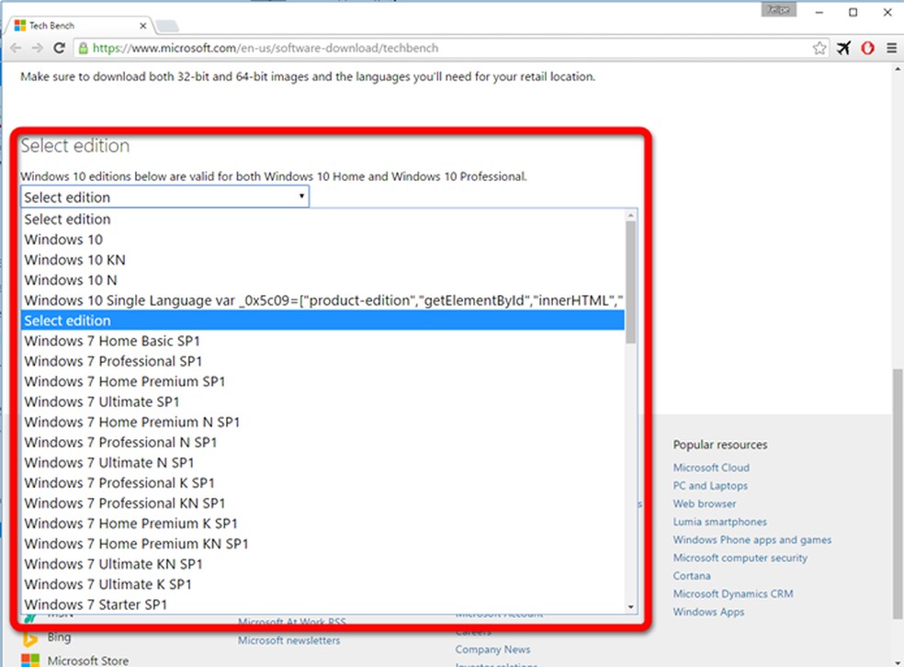Switch to the Tech Bench tab
The height and width of the screenshot is (667, 904).
[x=78, y=26]
